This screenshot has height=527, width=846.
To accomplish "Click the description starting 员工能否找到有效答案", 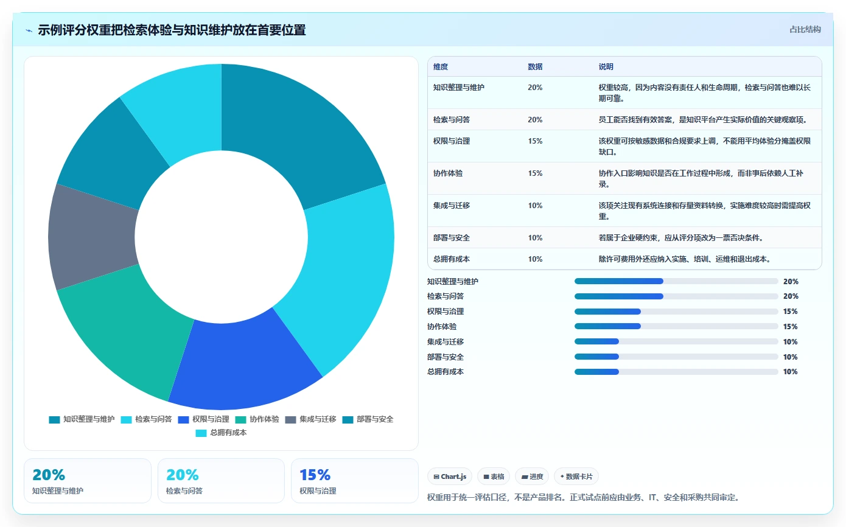I will (x=703, y=119).
